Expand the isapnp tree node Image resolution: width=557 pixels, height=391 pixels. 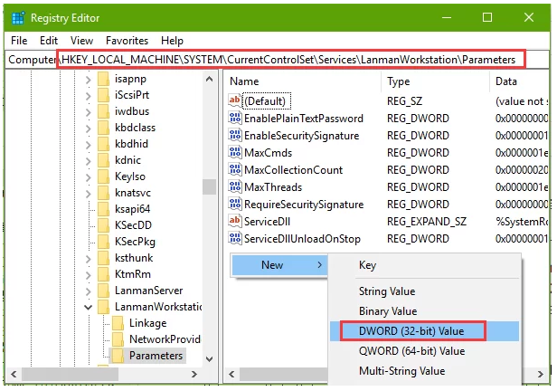tap(88, 80)
